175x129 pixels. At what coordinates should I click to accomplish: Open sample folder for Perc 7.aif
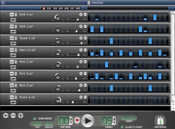12,85
